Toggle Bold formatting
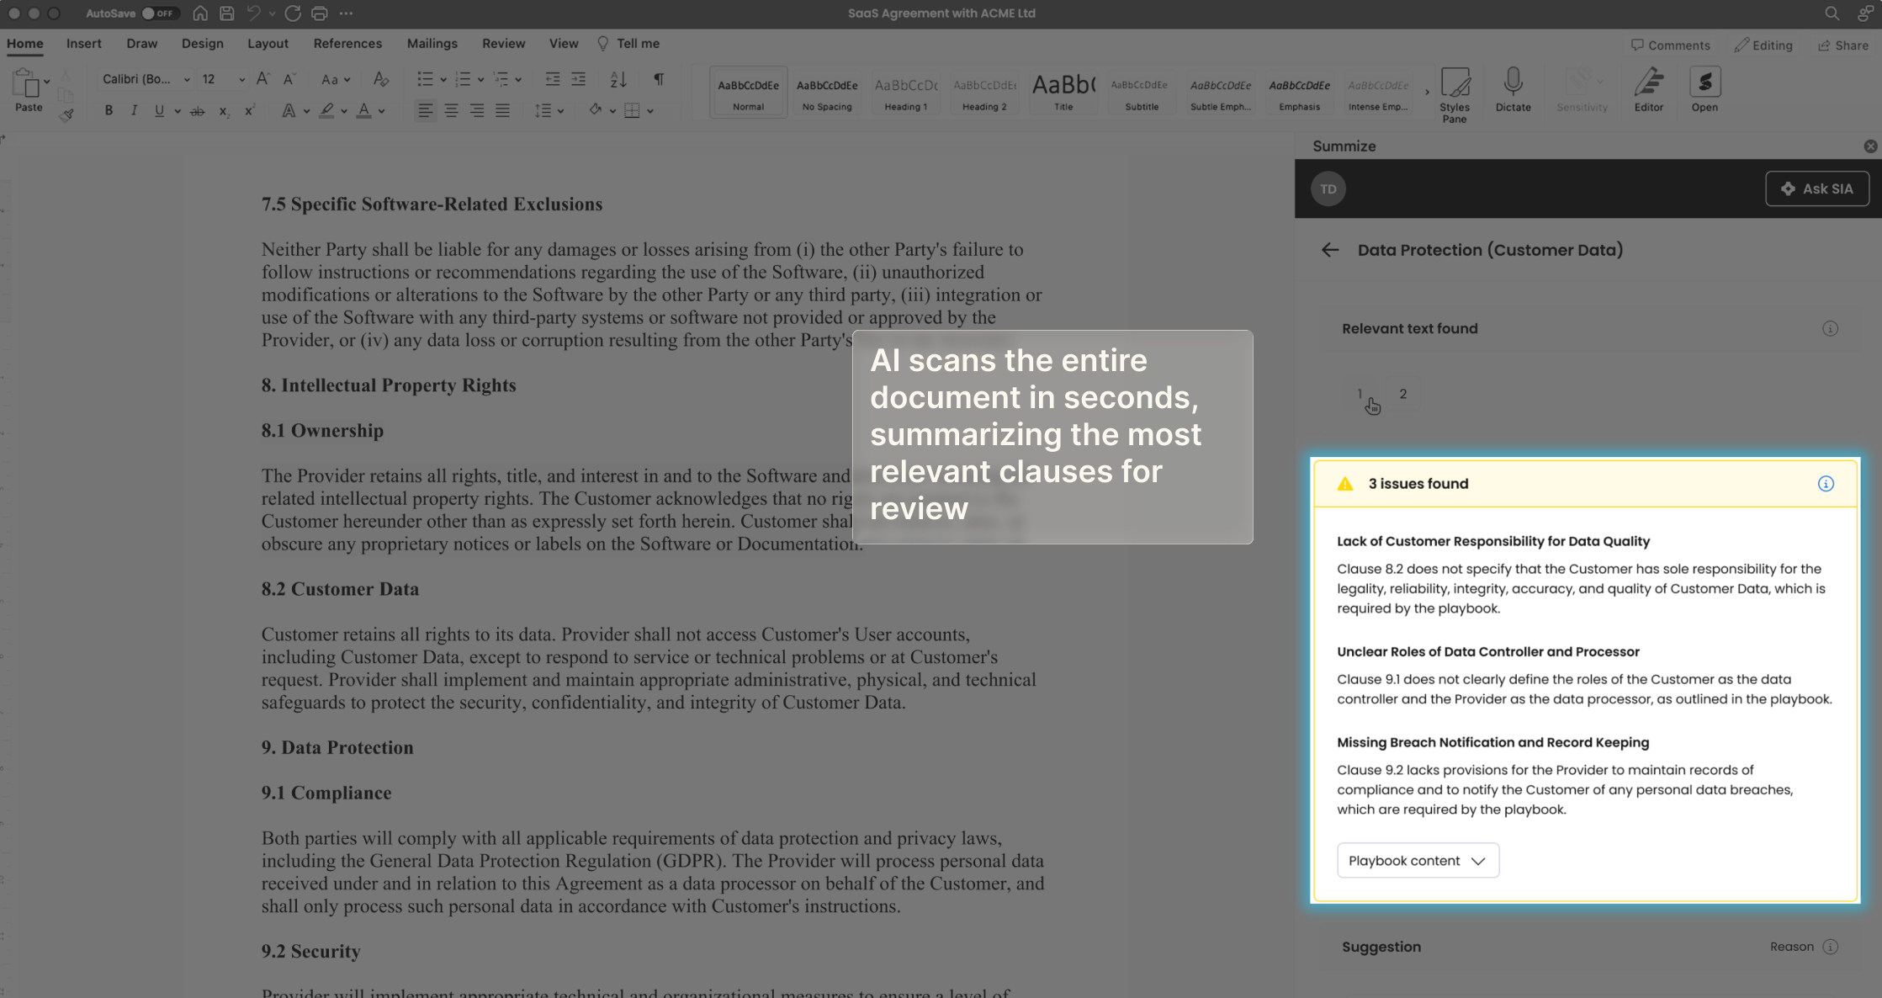 [109, 110]
